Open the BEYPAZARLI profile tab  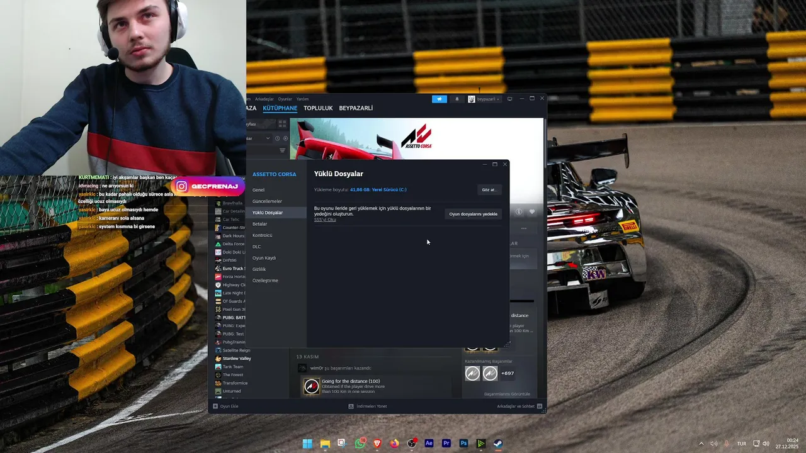pos(356,108)
